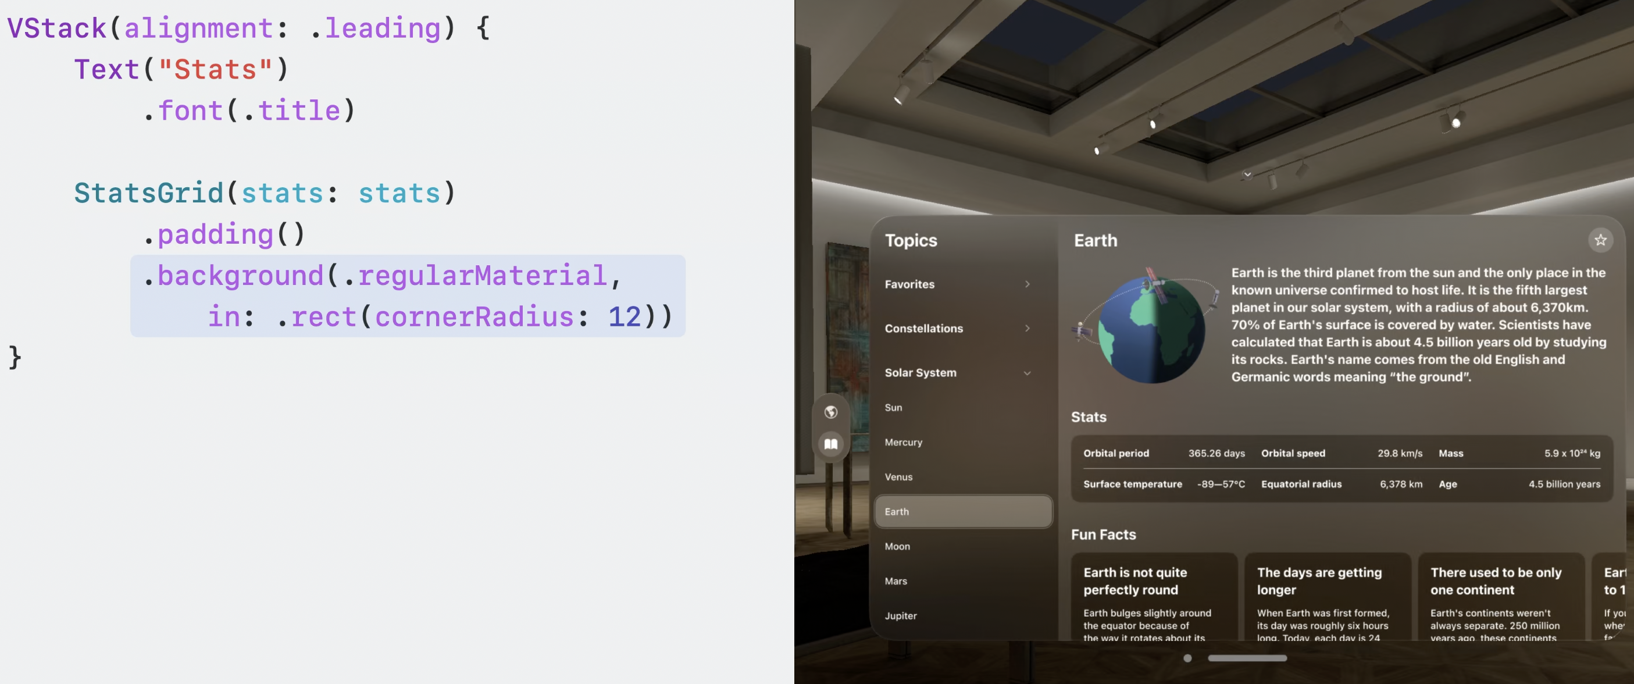
Task: Choose Mars from the list
Action: pyautogui.click(x=896, y=581)
